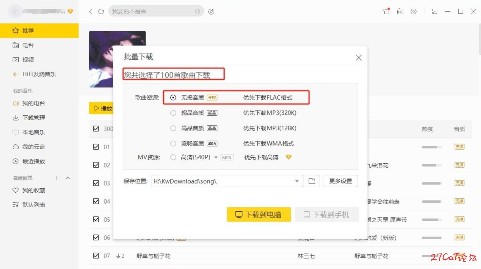Uncheck song 05 checkbox
Image resolution: width=481 pixels, height=269 pixels.
tap(96, 219)
